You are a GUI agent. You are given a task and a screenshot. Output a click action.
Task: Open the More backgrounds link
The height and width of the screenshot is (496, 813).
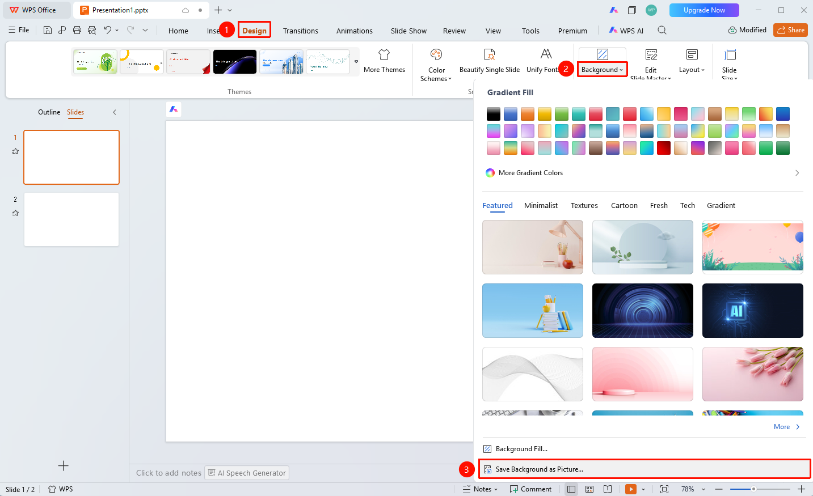pyautogui.click(x=786, y=427)
